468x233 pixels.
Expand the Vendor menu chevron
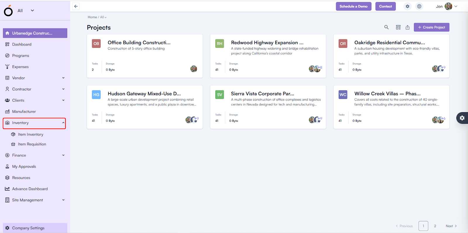[x=63, y=78]
